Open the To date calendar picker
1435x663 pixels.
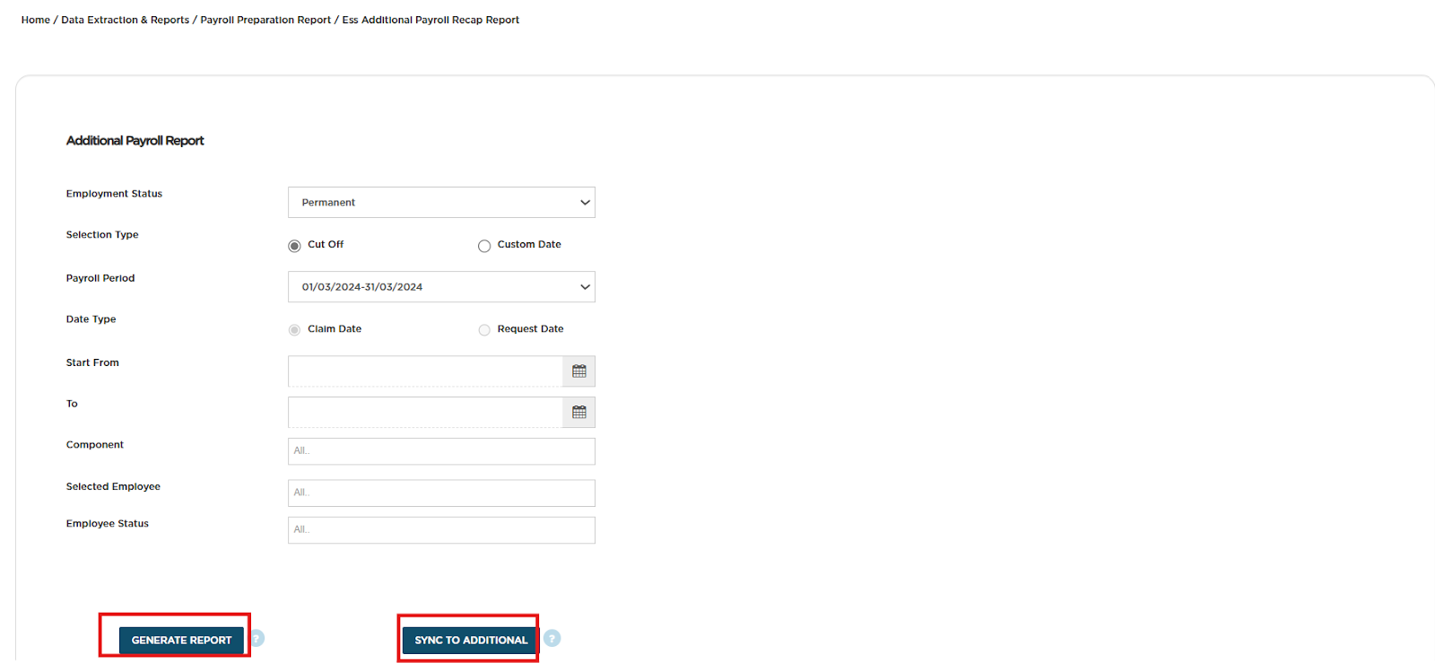pyautogui.click(x=578, y=413)
